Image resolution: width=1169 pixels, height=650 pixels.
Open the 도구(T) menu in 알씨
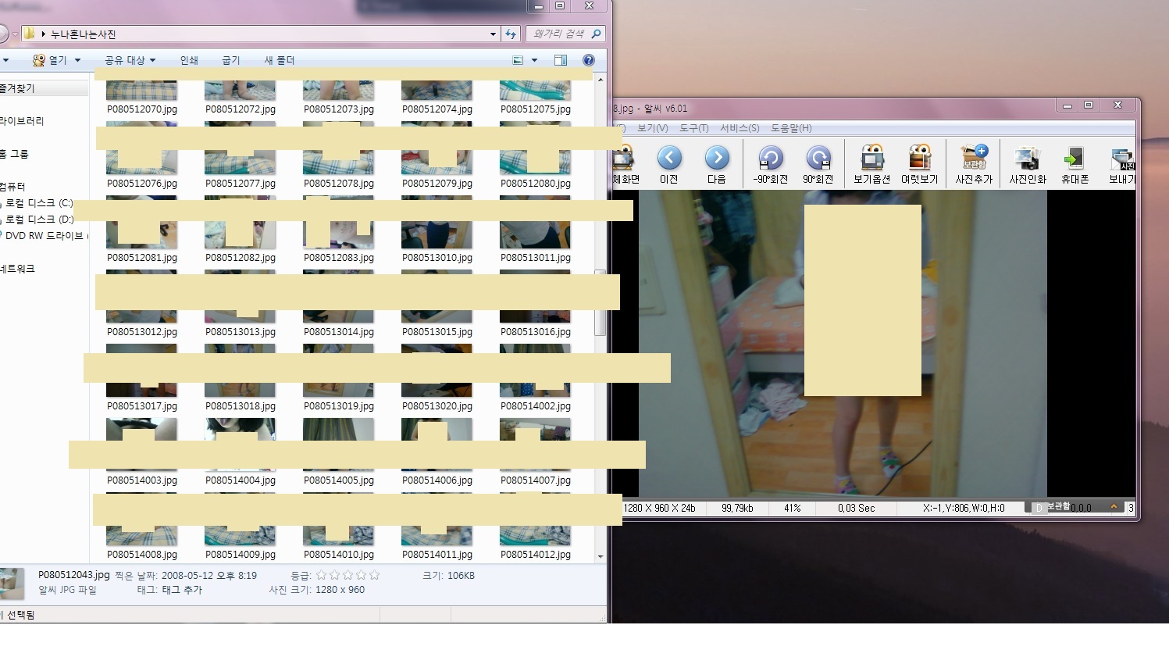point(693,128)
